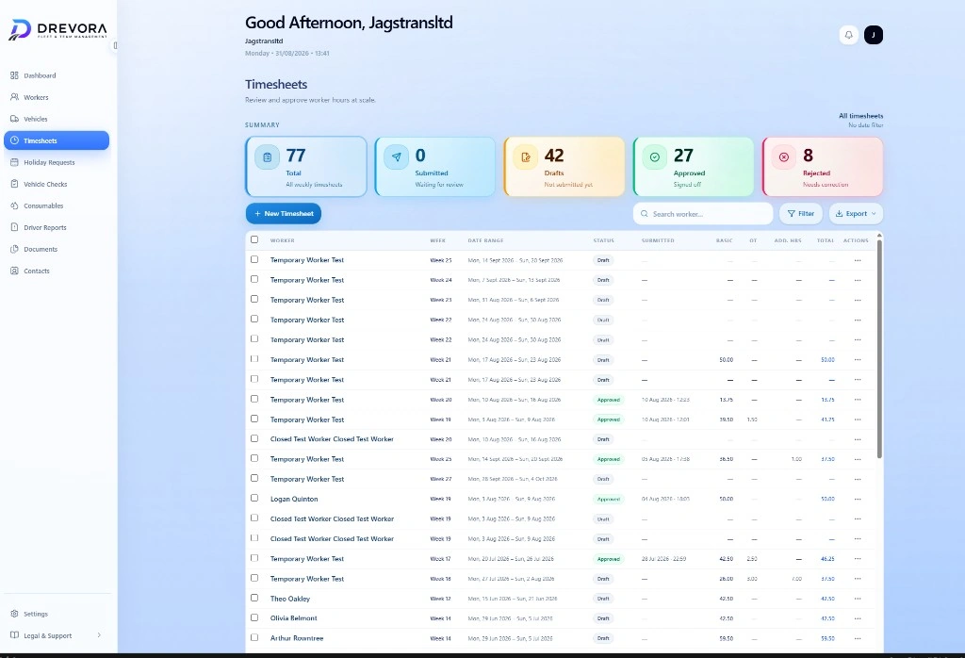
Task: Click the Approved checkmark icon
Action: pyautogui.click(x=655, y=157)
